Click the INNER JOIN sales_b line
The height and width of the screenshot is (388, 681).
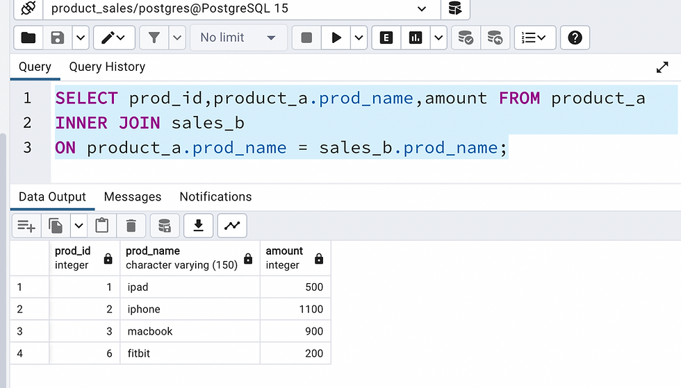[150, 123]
